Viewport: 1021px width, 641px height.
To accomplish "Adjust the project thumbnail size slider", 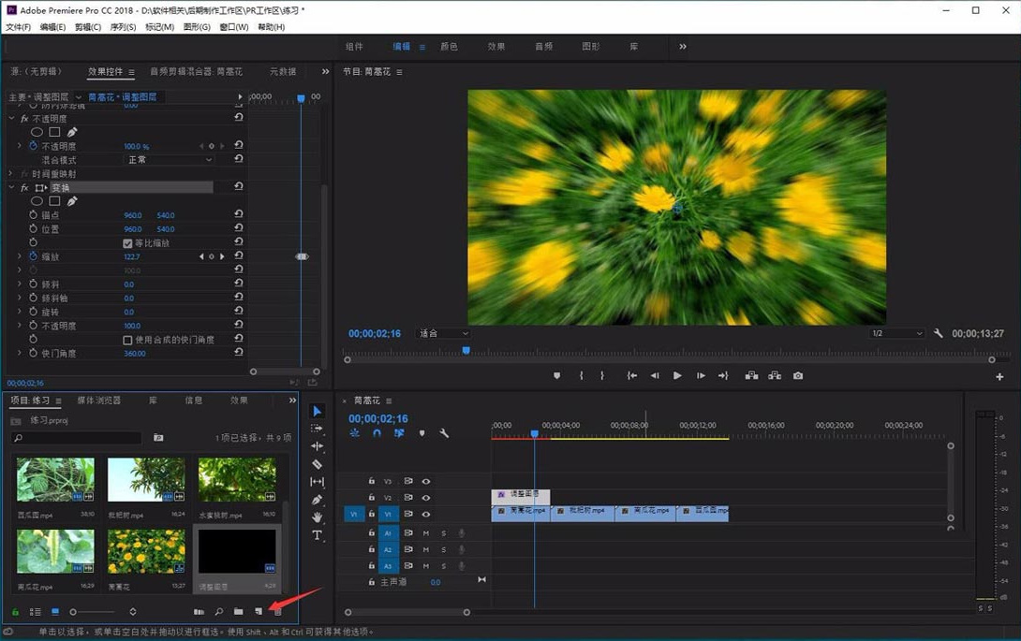I will coord(75,612).
